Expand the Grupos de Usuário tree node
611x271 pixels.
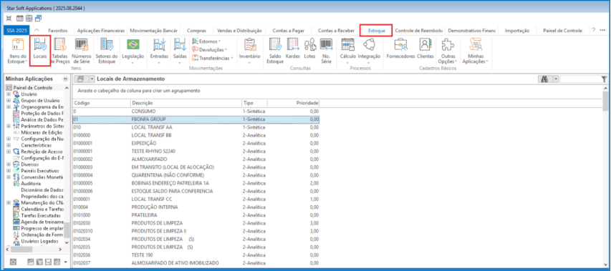9,100
